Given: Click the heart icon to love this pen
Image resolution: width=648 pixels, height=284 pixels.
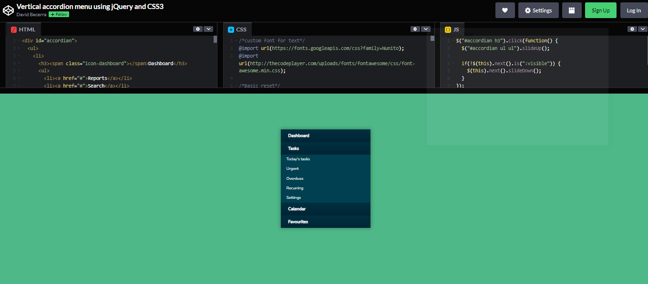Looking at the screenshot, I should pos(505,10).
